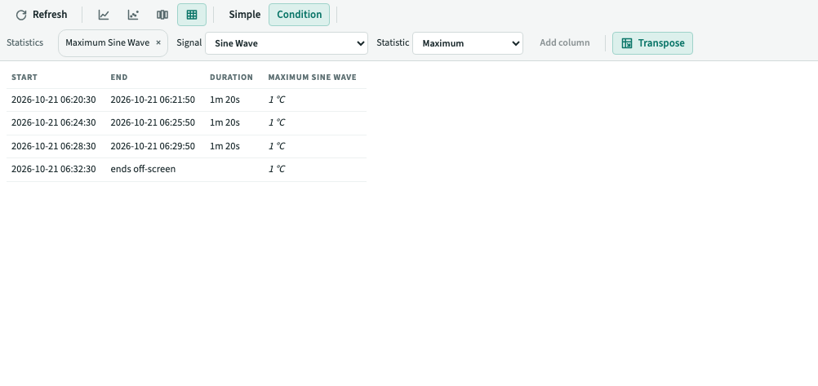This screenshot has width=818, height=386.
Task: Click the Statistics label
Action: 24,42
